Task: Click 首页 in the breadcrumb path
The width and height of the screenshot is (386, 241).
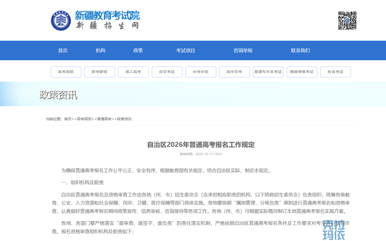Action: coord(68,119)
